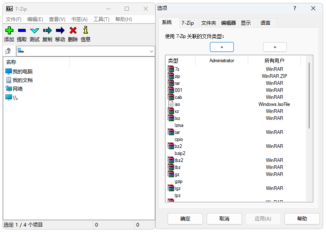Click the ? help button in dialog title

[295, 8]
